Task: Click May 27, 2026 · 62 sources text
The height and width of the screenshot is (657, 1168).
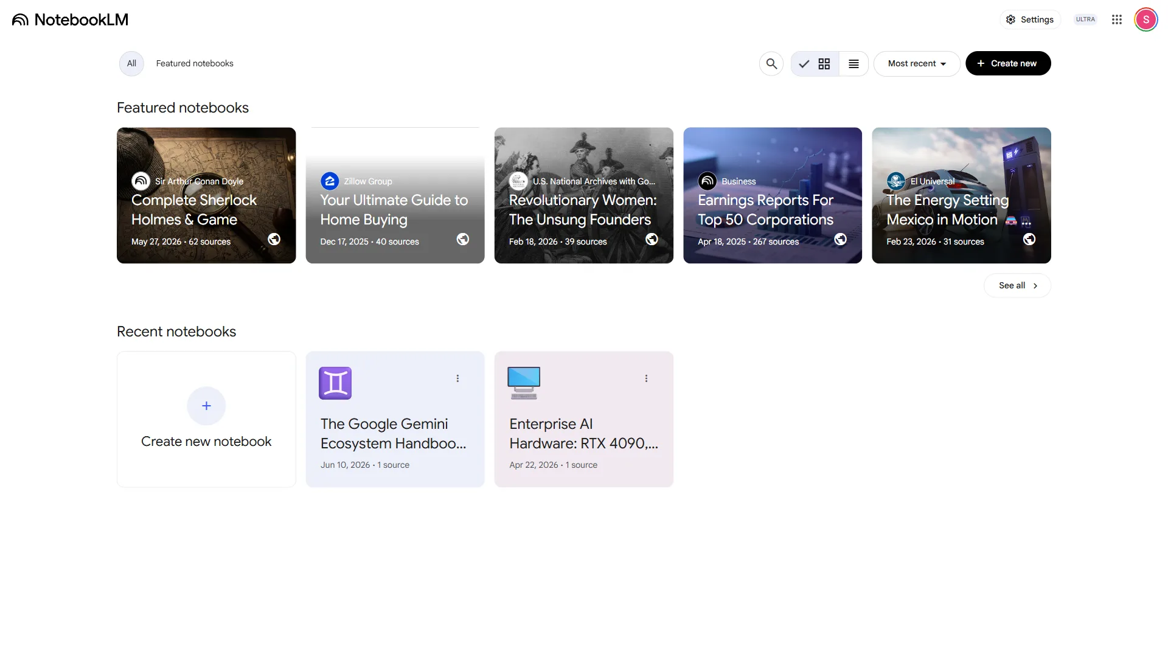Action: coord(181,242)
